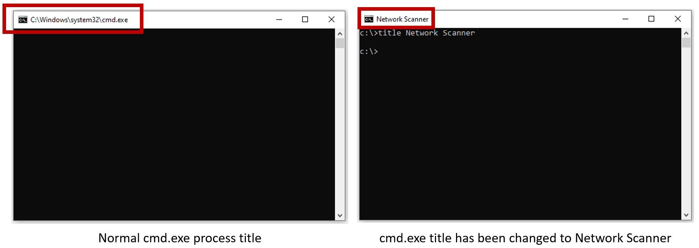
Task: Click the scrollbar thumb in the Network Scanner window
Action: tap(686, 42)
